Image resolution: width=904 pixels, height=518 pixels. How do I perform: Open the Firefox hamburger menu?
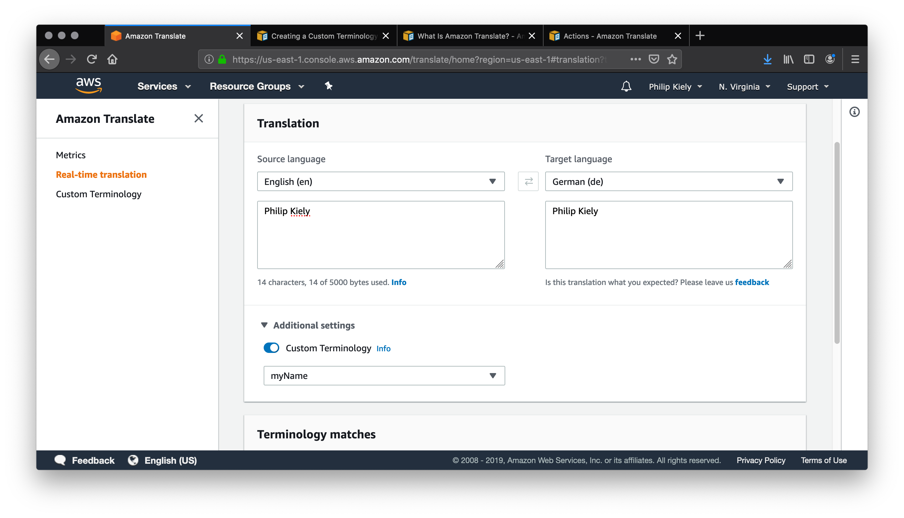tap(855, 59)
